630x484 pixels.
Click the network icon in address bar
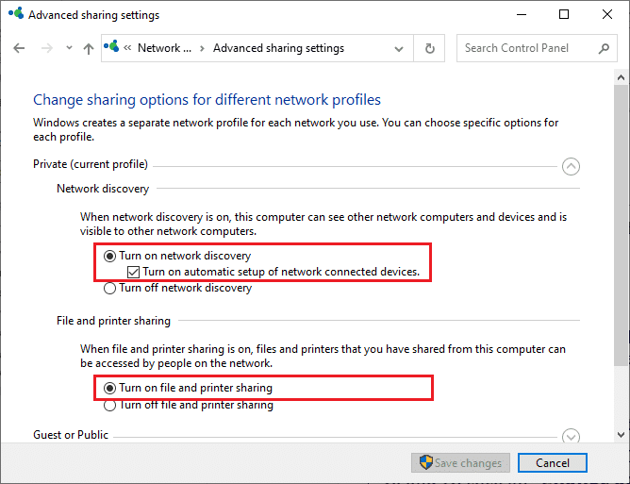(113, 47)
